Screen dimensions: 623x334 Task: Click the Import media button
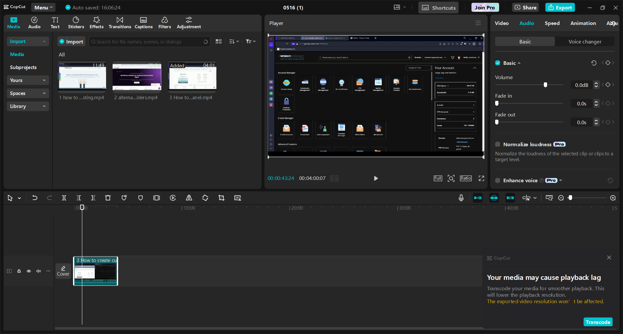[71, 42]
